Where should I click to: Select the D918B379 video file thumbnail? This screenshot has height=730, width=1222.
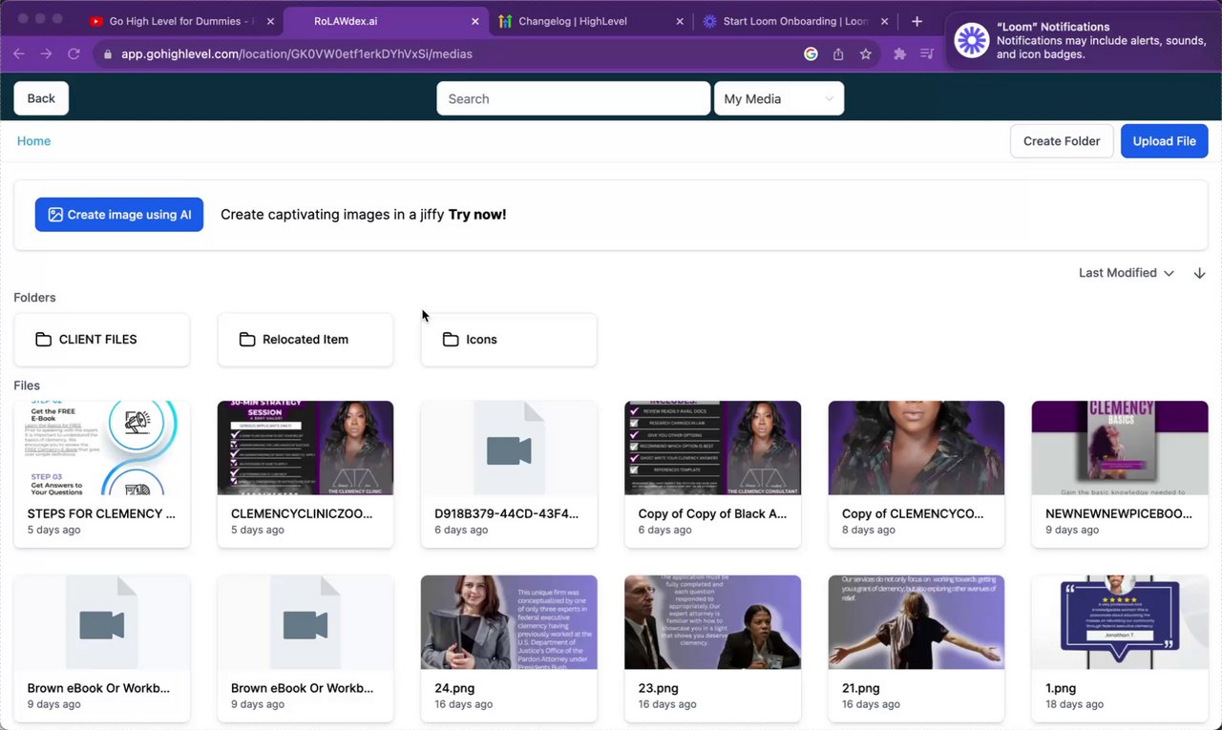[509, 448]
